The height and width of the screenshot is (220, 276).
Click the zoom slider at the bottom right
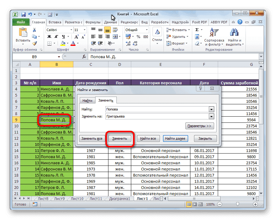[237, 204]
